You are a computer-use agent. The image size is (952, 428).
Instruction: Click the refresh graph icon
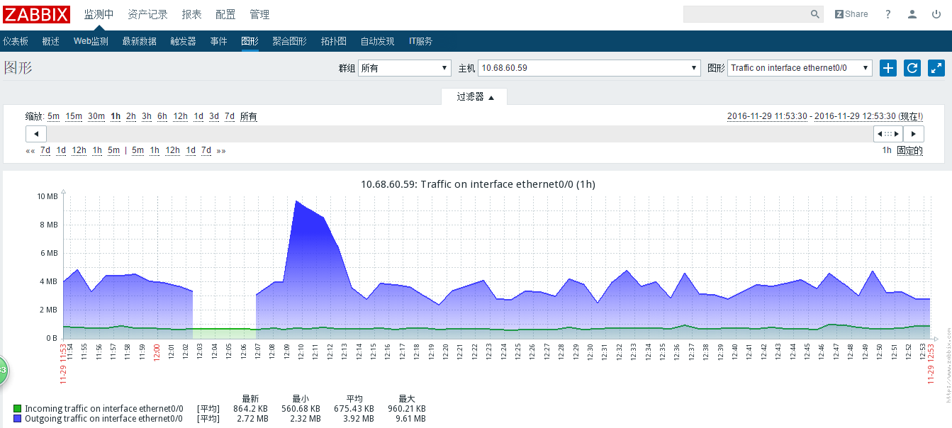[x=912, y=68]
